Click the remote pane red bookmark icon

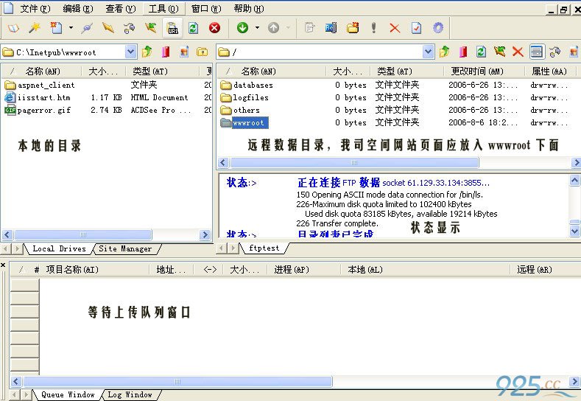[462, 52]
